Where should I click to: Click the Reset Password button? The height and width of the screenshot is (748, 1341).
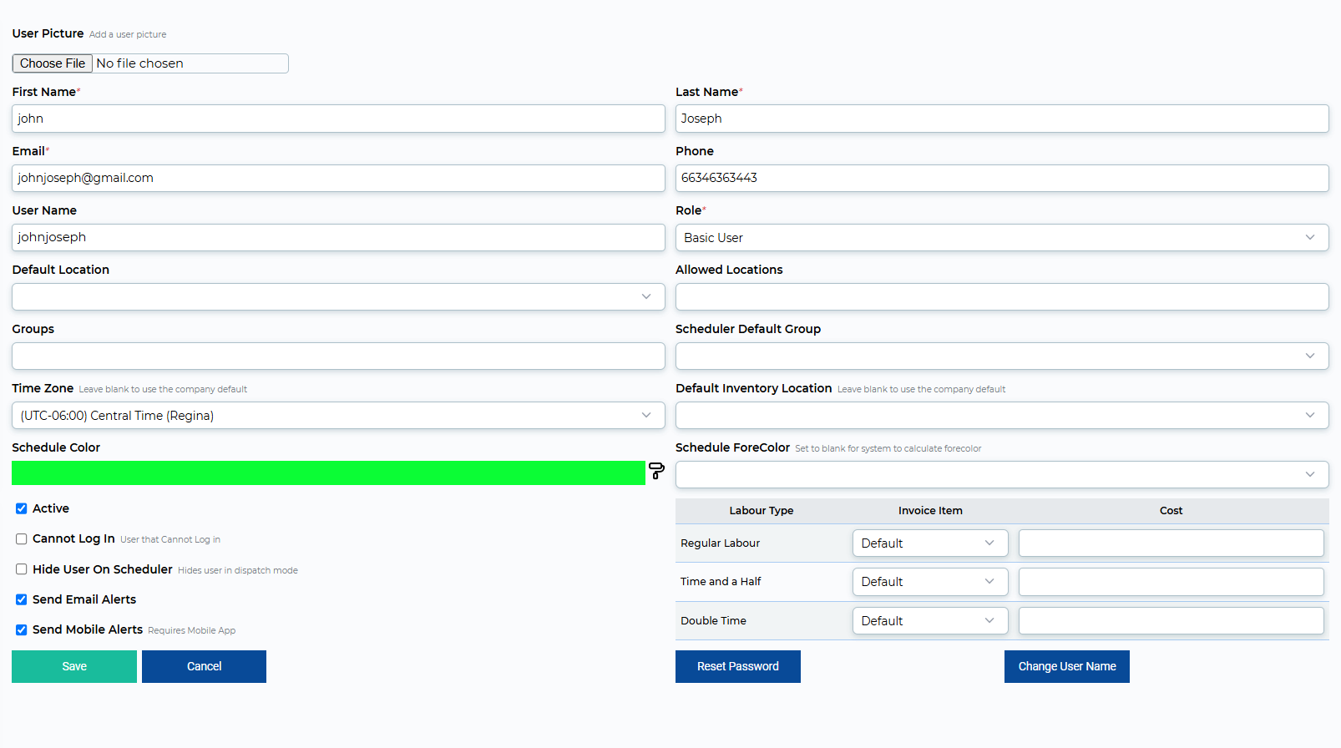pos(738,667)
